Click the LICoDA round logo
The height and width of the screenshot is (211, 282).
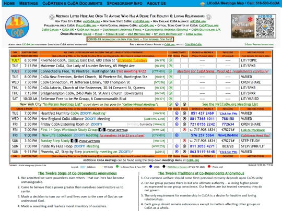coord(17,27)
